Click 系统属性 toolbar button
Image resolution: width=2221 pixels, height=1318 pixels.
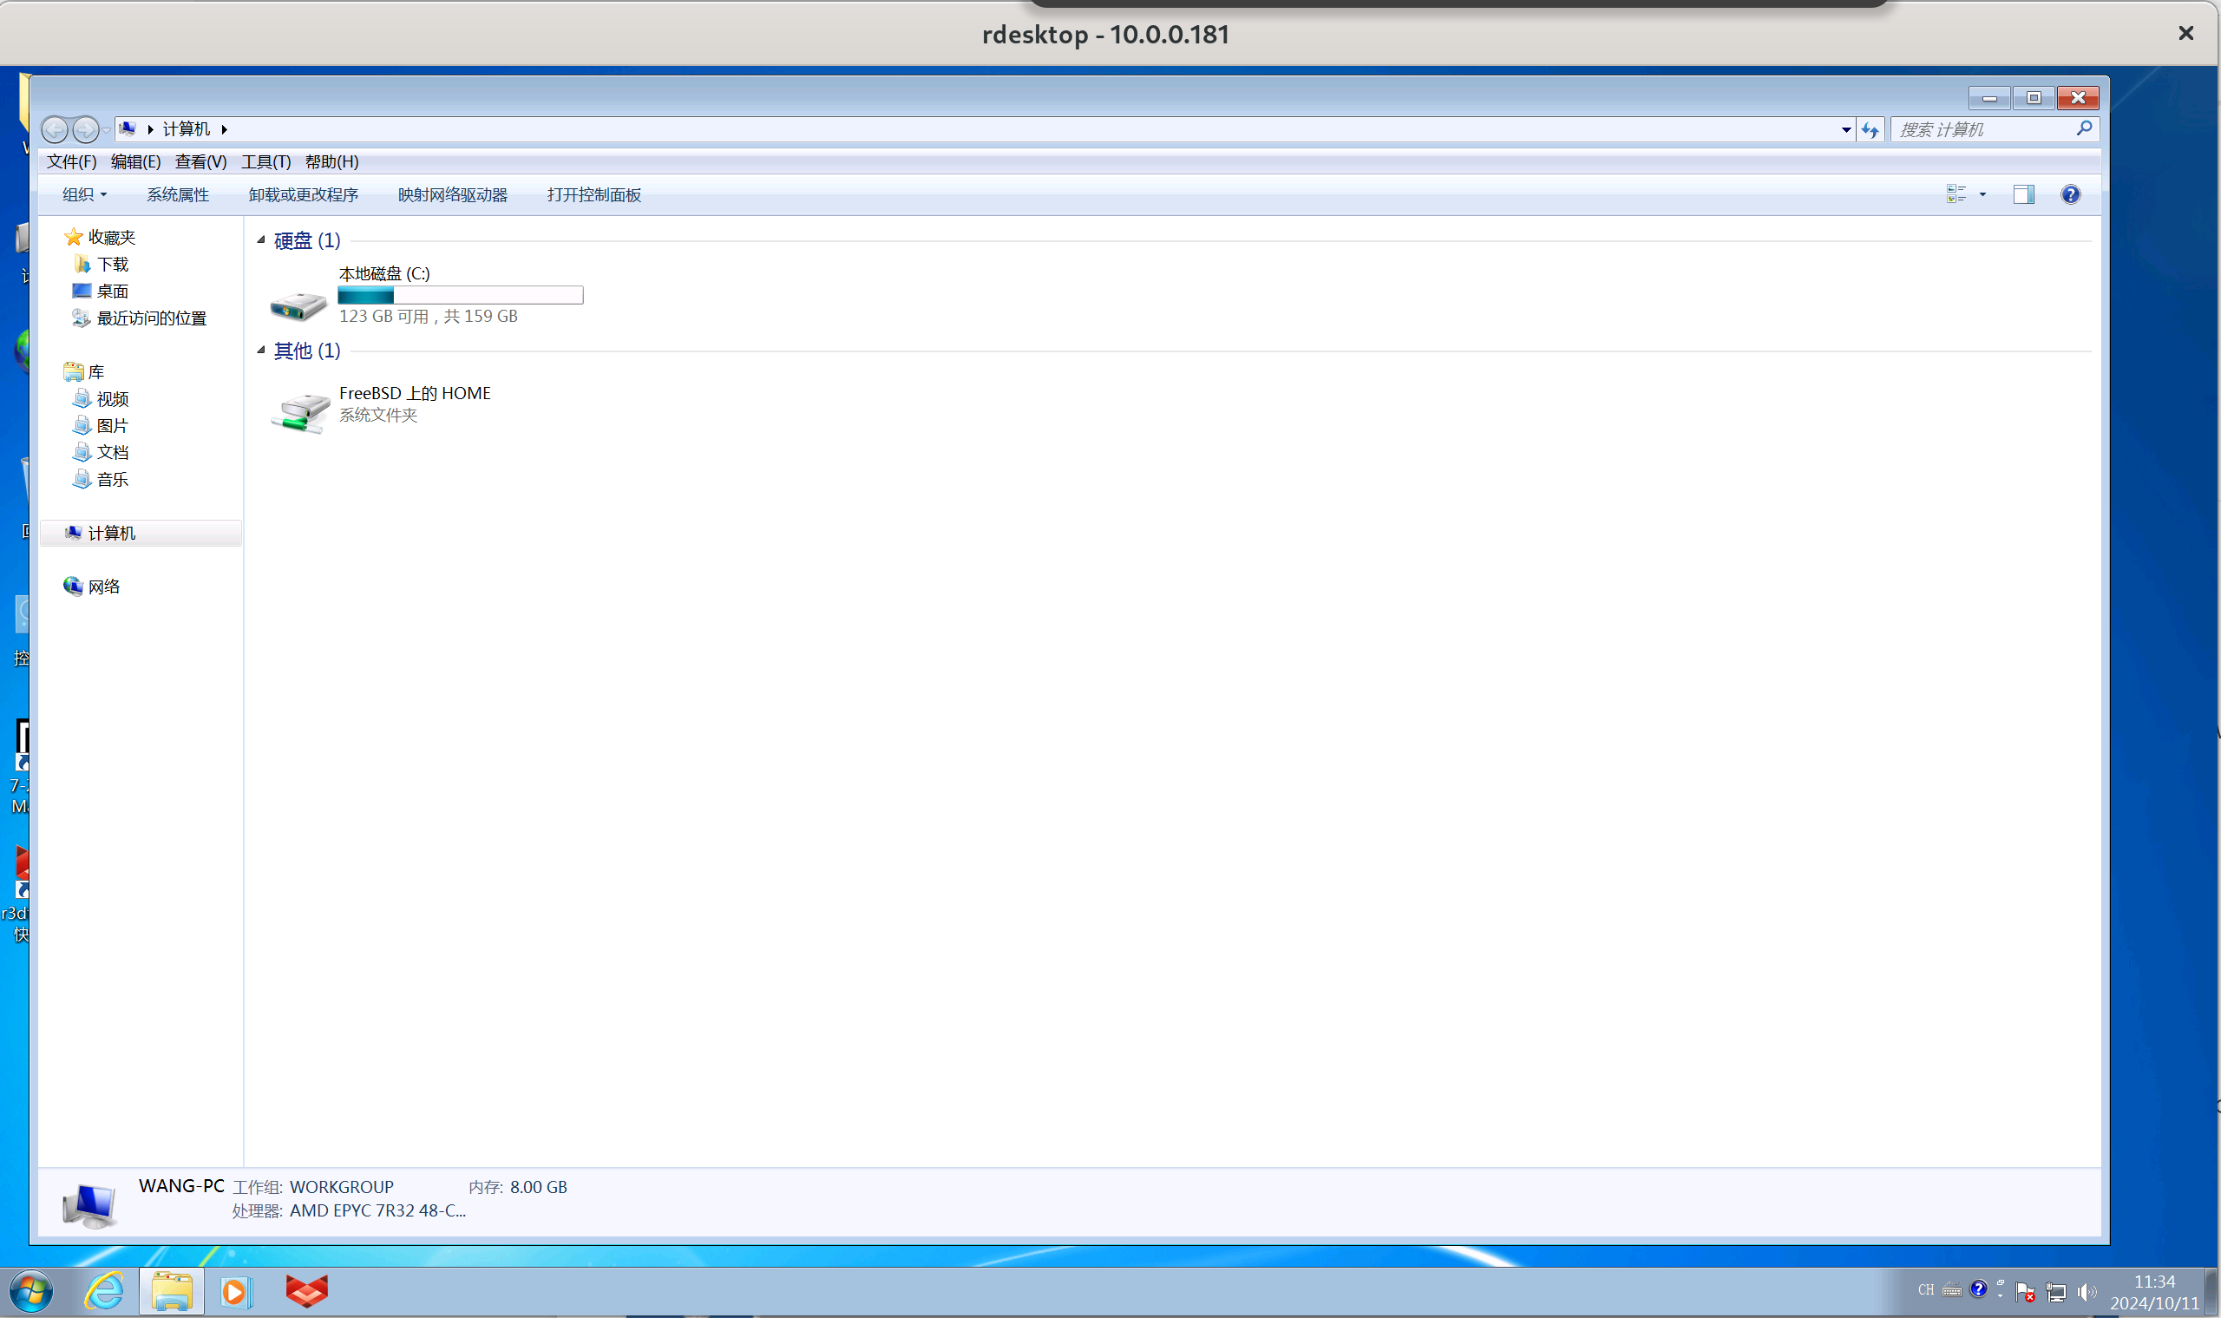coord(178,194)
